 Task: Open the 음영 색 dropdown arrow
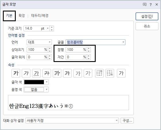coord(46,90)
